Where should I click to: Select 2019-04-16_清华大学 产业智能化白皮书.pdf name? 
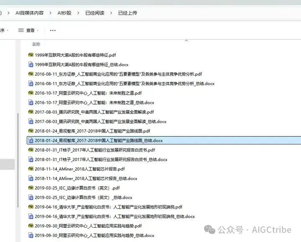(x=108, y=207)
